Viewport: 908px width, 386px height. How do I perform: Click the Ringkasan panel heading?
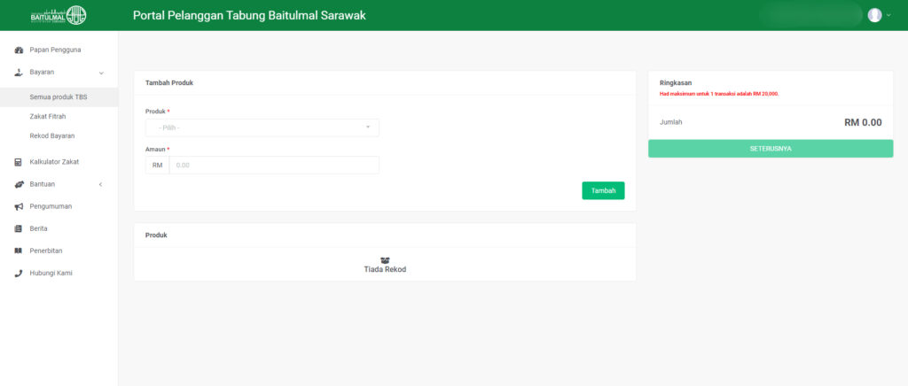676,82
